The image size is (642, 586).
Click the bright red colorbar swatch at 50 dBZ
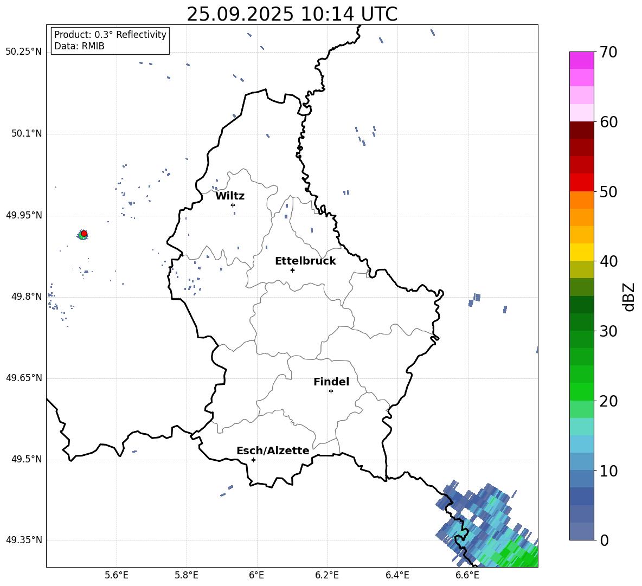click(x=581, y=183)
